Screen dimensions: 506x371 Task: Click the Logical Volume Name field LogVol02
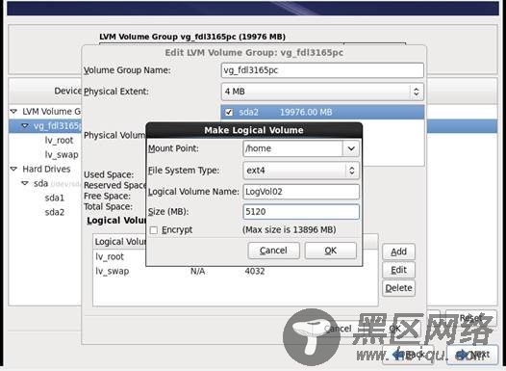pos(301,192)
